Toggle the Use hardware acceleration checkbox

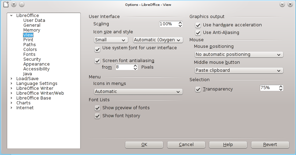[x=198, y=25]
